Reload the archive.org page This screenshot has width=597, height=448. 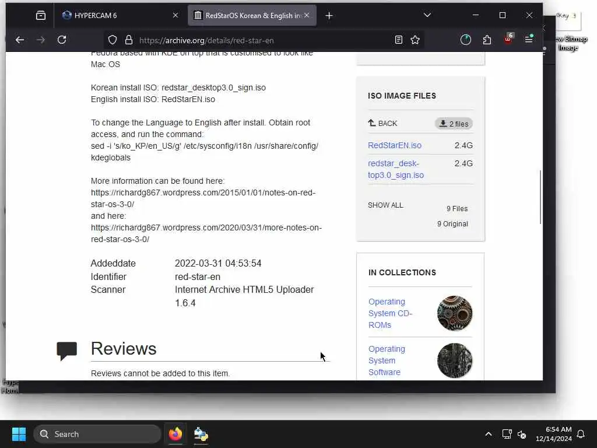point(62,40)
